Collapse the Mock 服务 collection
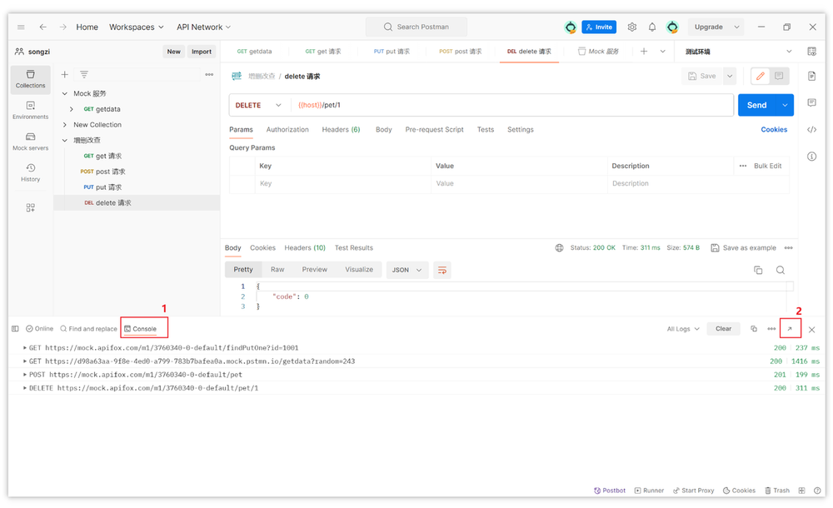The width and height of the screenshot is (833, 508). 65,94
